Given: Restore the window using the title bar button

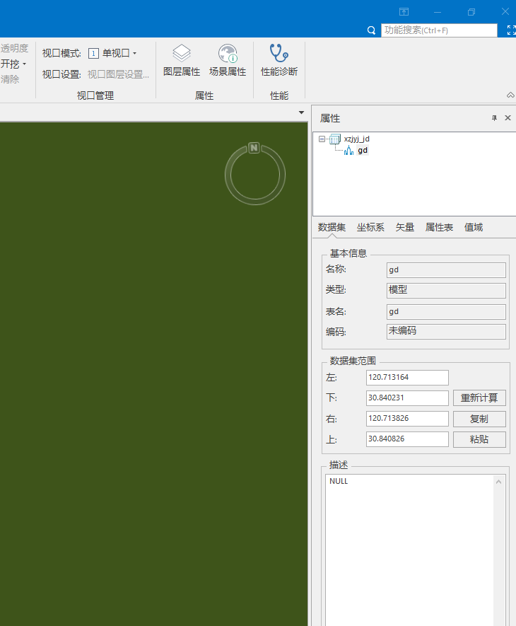Looking at the screenshot, I should (x=471, y=12).
